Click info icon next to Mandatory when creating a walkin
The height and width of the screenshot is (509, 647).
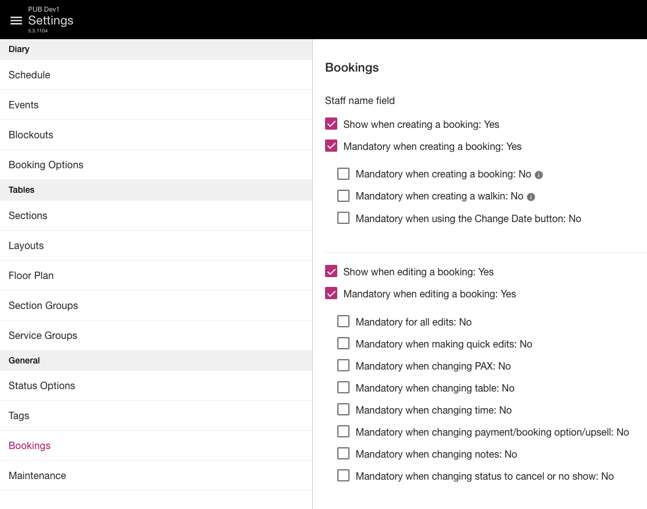pos(531,197)
